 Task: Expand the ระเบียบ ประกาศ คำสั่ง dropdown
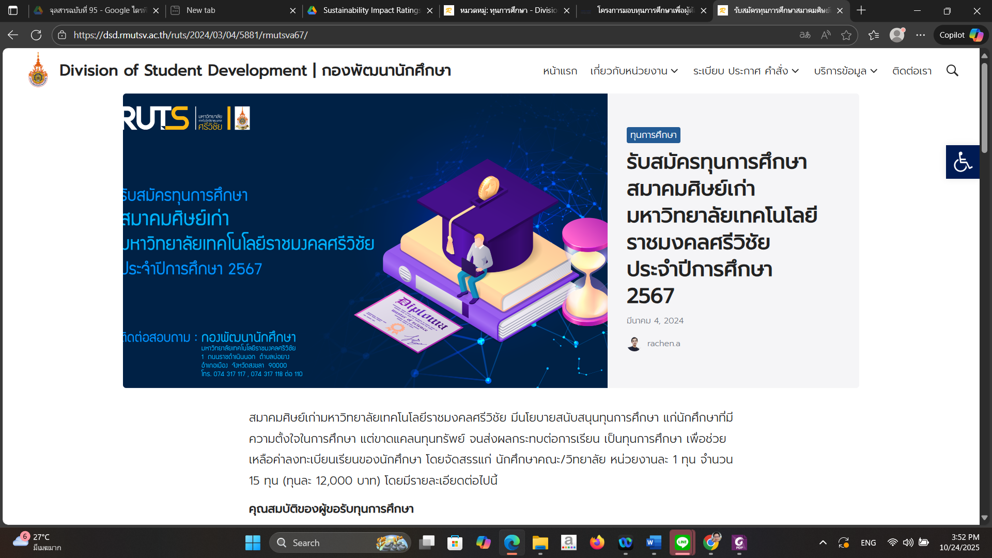pos(746,71)
